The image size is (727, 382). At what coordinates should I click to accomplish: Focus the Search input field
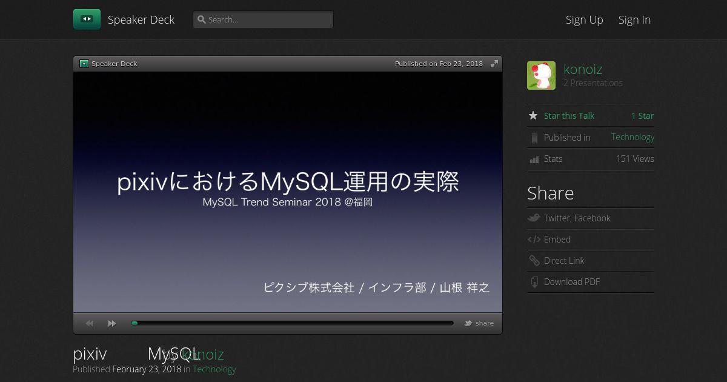coord(263,19)
